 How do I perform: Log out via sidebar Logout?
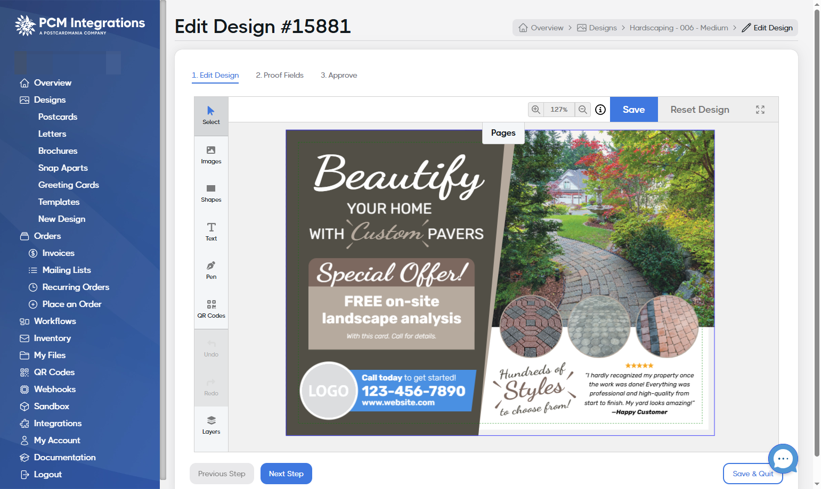coord(47,474)
